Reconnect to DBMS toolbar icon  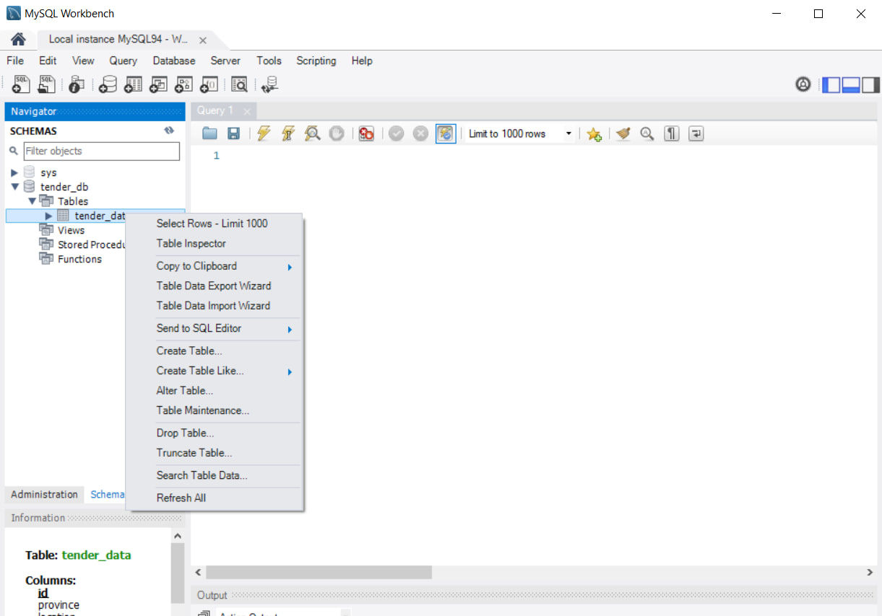click(x=269, y=84)
